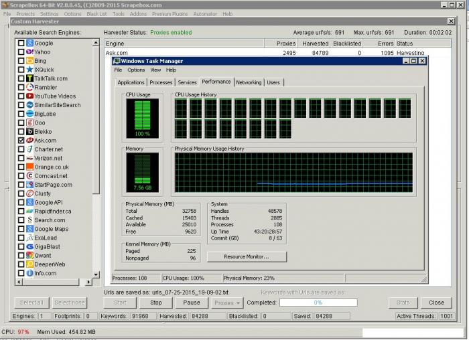Enable the Google checkbox
469x340 pixels.
tap(21, 43)
